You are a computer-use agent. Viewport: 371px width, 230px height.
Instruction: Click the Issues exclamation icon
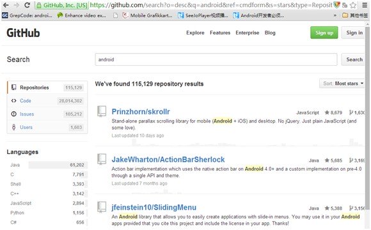13,114
